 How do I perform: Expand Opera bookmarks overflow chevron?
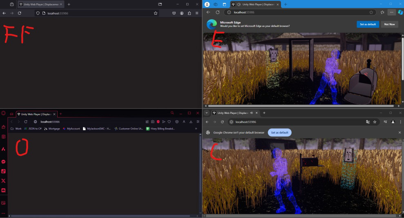(196, 129)
